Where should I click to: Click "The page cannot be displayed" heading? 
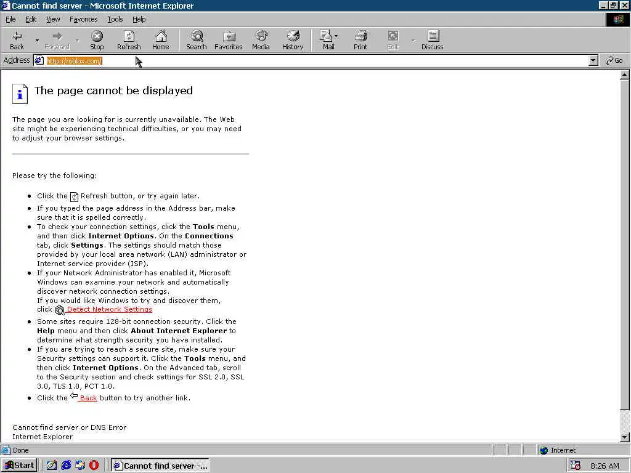coord(113,91)
